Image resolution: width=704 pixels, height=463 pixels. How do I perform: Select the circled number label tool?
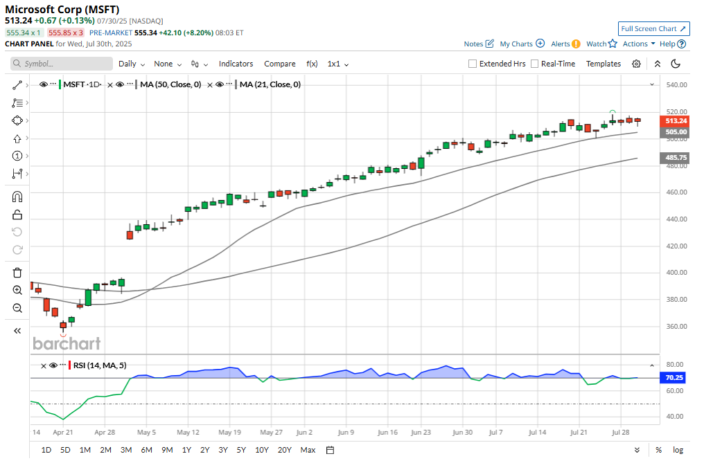point(17,156)
